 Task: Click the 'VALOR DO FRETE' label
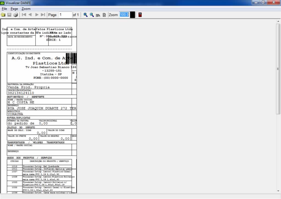pos(17,136)
